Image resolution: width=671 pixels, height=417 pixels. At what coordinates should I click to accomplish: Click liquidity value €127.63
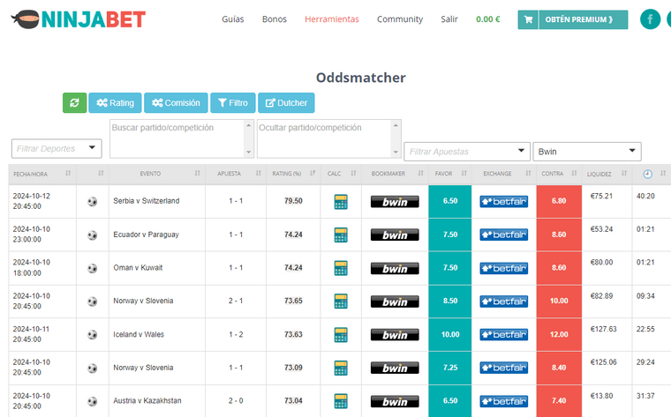click(603, 329)
